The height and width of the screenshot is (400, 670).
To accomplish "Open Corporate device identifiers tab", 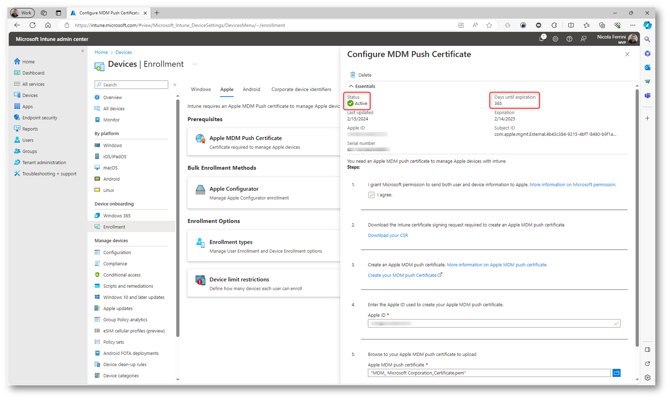I will coord(301,89).
